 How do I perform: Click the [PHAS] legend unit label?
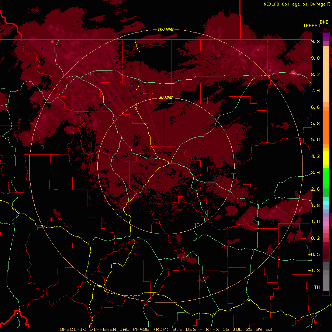(312, 25)
